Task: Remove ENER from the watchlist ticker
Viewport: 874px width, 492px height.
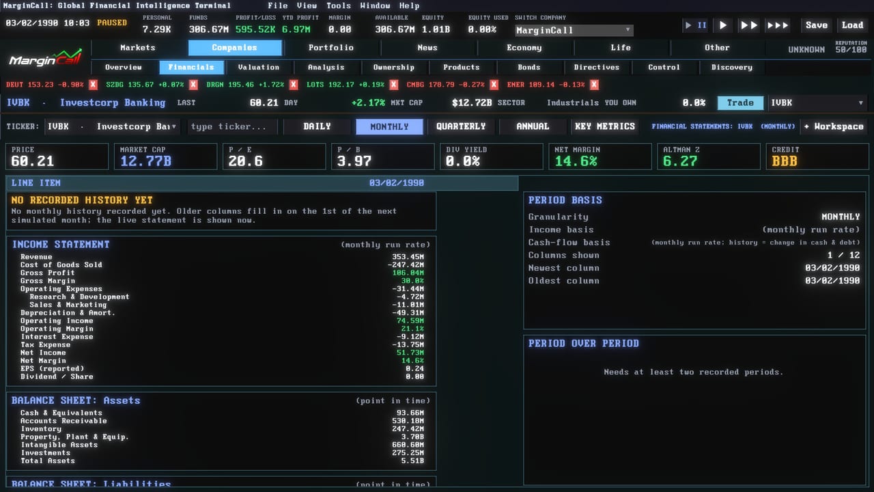Action: pyautogui.click(x=594, y=85)
